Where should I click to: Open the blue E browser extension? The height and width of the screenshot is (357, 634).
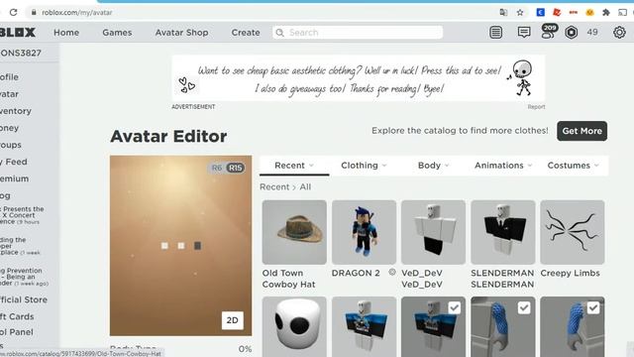540,13
